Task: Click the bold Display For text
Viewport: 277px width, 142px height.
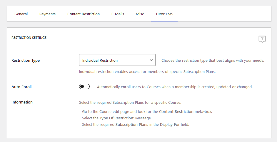Action: click(x=170, y=125)
